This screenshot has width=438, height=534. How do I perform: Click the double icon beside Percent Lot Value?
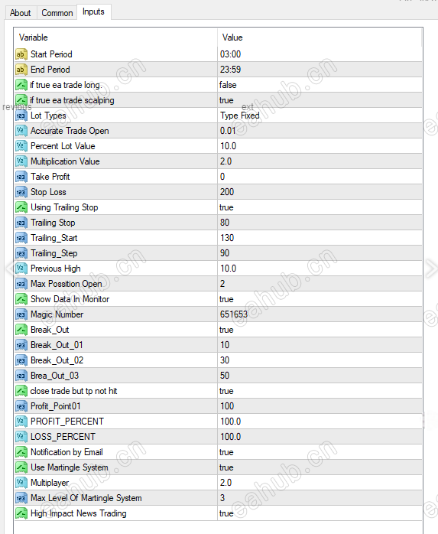[x=21, y=146]
